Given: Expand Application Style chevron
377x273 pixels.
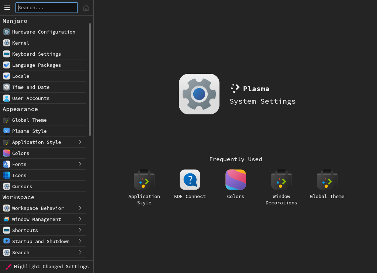Looking at the screenshot, I should click(x=80, y=142).
